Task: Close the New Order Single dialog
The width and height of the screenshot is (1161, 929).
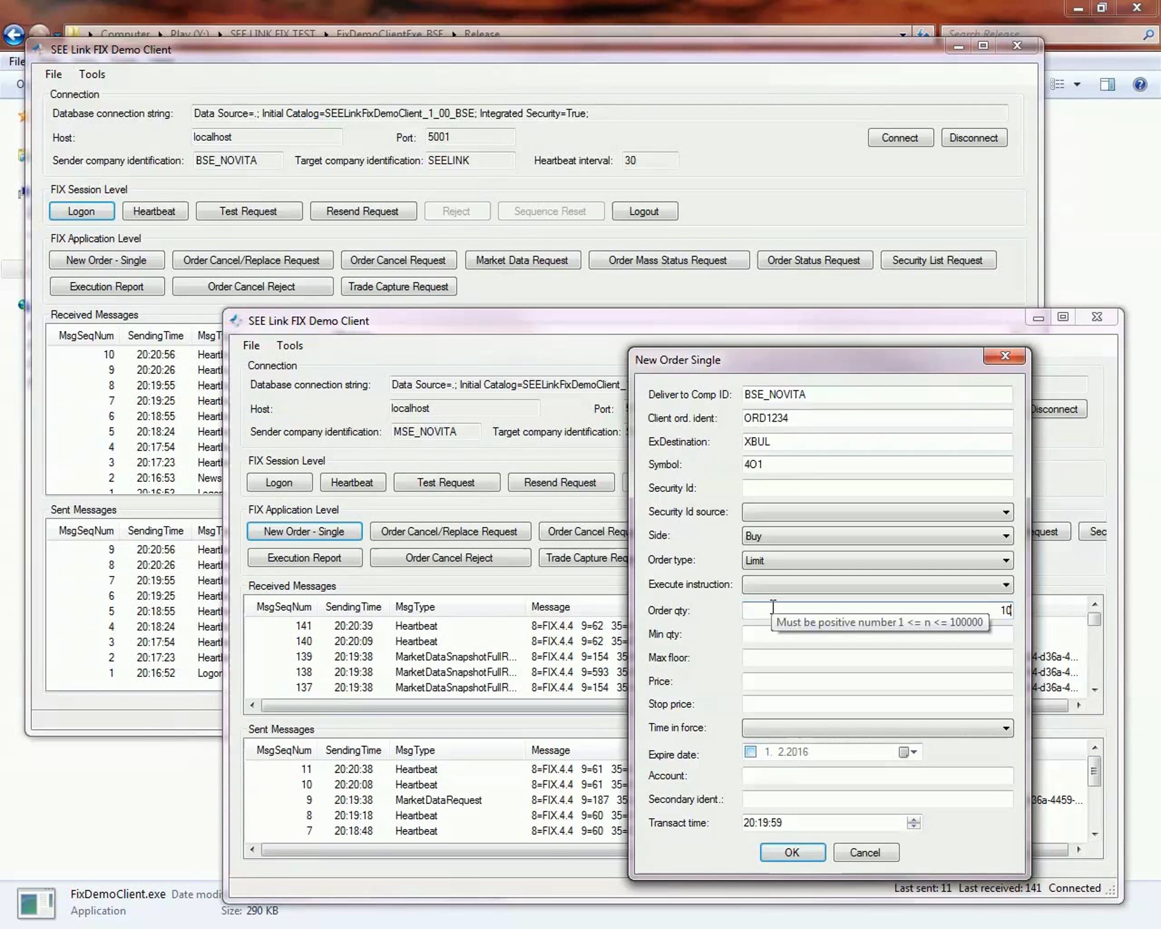Action: coord(1004,356)
